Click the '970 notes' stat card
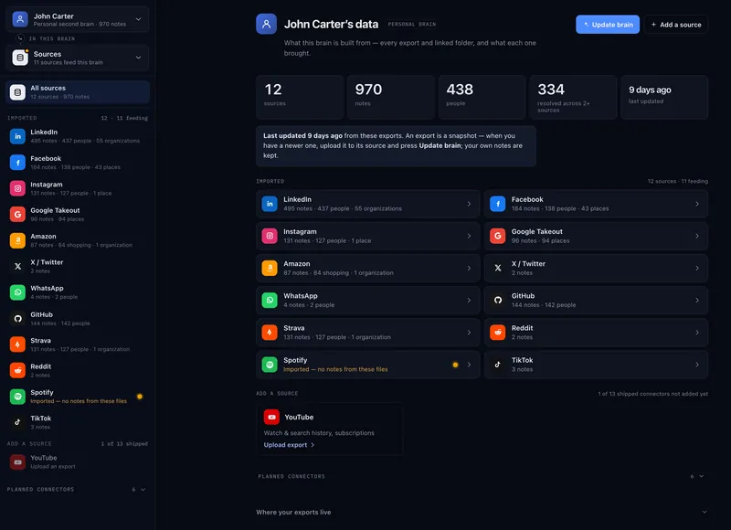This screenshot has width=731, height=530. point(390,97)
